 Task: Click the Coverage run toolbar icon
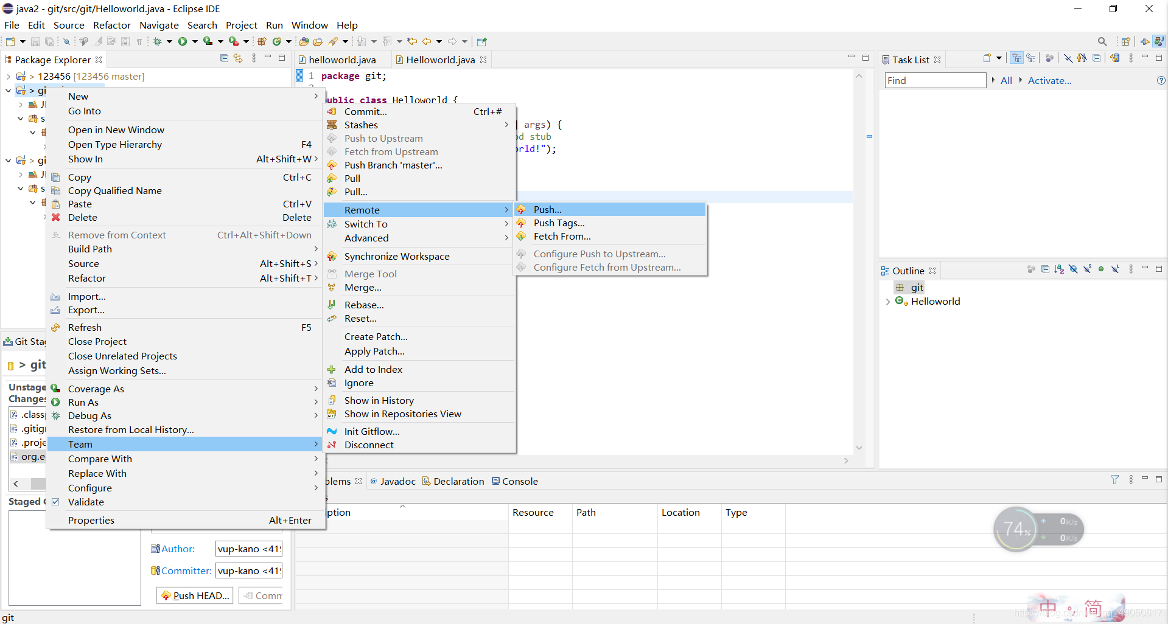coord(208,41)
